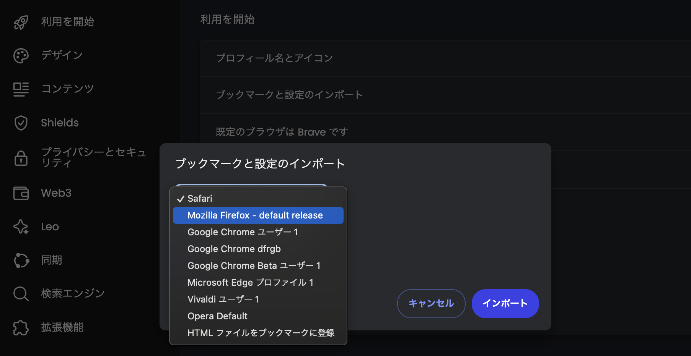Click the palette icon for デザイン
The width and height of the screenshot is (691, 356).
[21, 56]
